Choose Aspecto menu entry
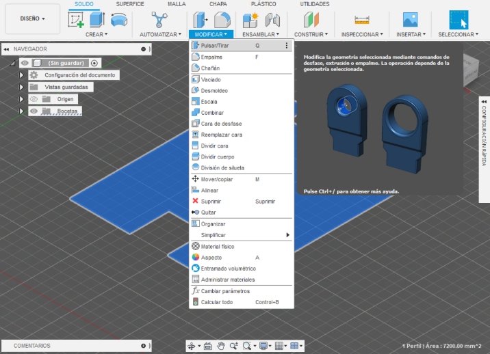Image resolution: width=490 pixels, height=354 pixels. [242, 258]
